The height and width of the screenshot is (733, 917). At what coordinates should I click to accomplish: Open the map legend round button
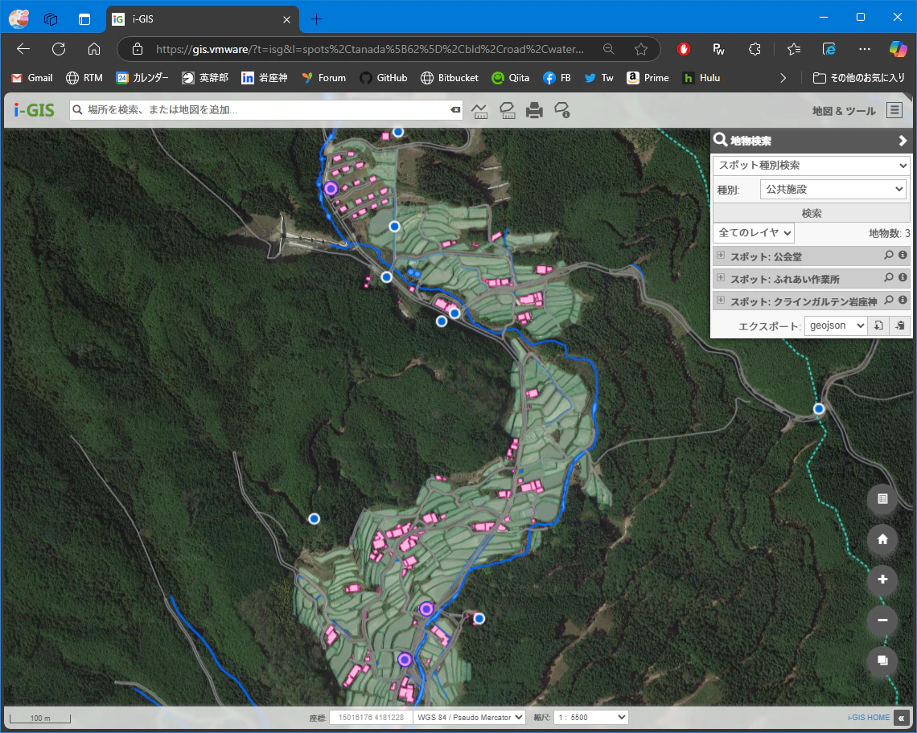[882, 498]
